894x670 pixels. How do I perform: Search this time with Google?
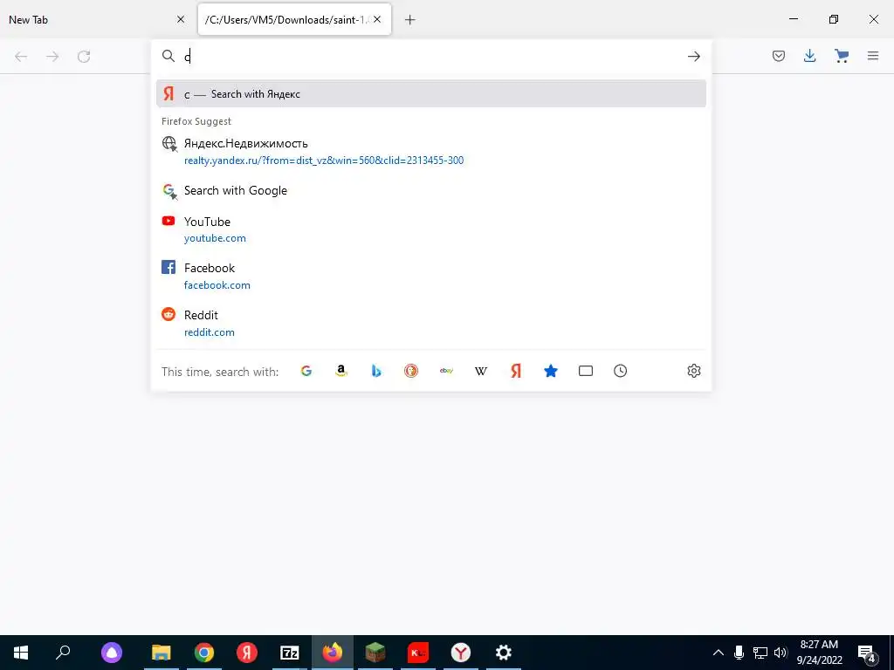(306, 371)
